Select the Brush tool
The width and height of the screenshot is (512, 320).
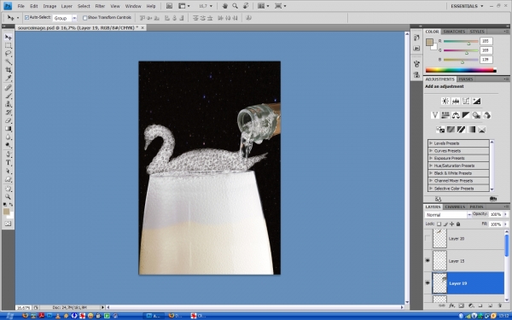9,96
